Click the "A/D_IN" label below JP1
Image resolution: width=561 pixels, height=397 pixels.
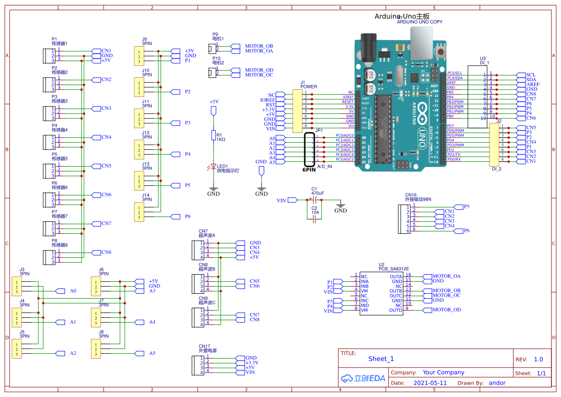pyautogui.click(x=324, y=167)
